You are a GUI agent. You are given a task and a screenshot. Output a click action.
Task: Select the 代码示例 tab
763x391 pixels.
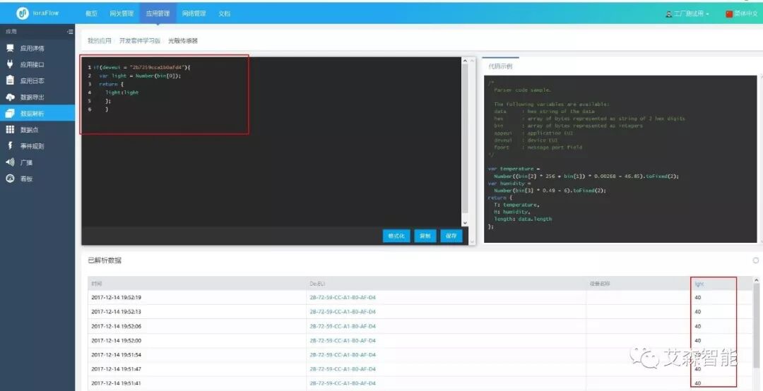[500, 66]
